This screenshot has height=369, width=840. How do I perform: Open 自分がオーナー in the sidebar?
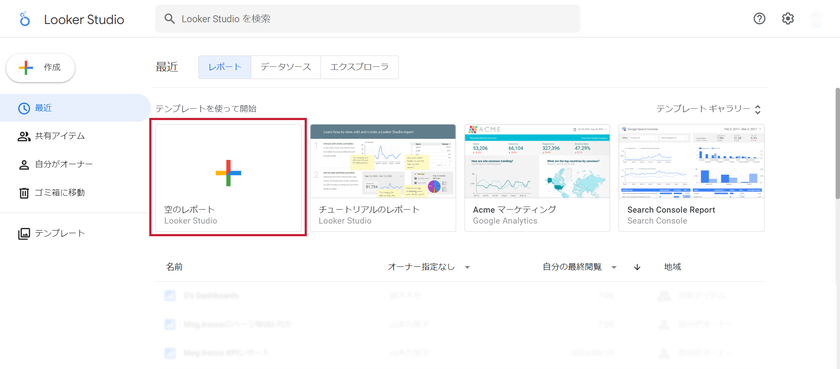tap(75, 165)
